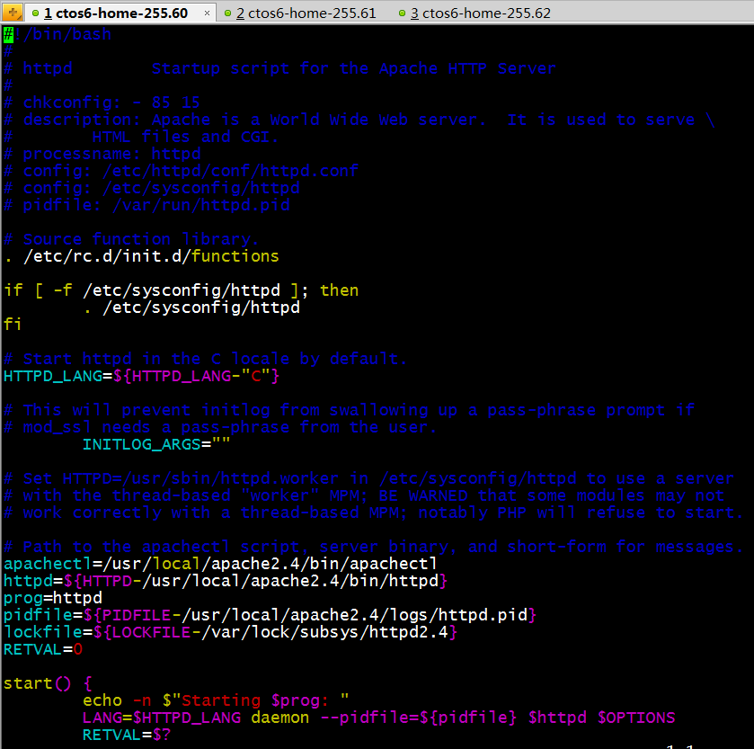Click the green status dot on tab 2

click(227, 13)
